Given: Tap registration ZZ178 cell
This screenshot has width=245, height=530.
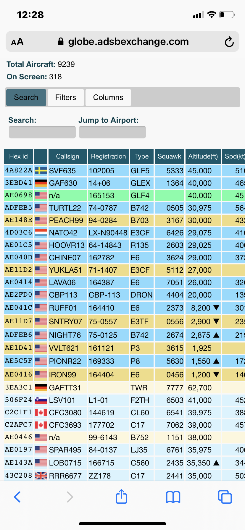Looking at the screenshot, I should pos(109,476).
